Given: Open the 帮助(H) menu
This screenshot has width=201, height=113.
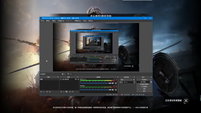Looking at the screenshot, I should click(x=90, y=21).
